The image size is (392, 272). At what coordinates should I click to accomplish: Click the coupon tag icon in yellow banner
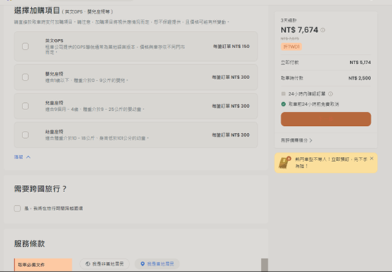click(x=284, y=163)
